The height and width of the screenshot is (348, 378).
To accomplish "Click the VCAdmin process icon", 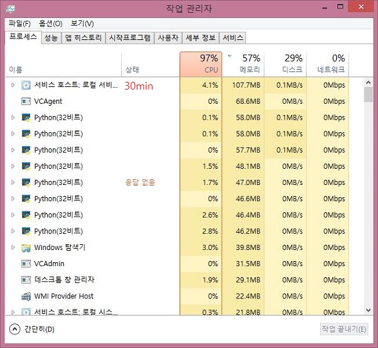I will [x=26, y=264].
